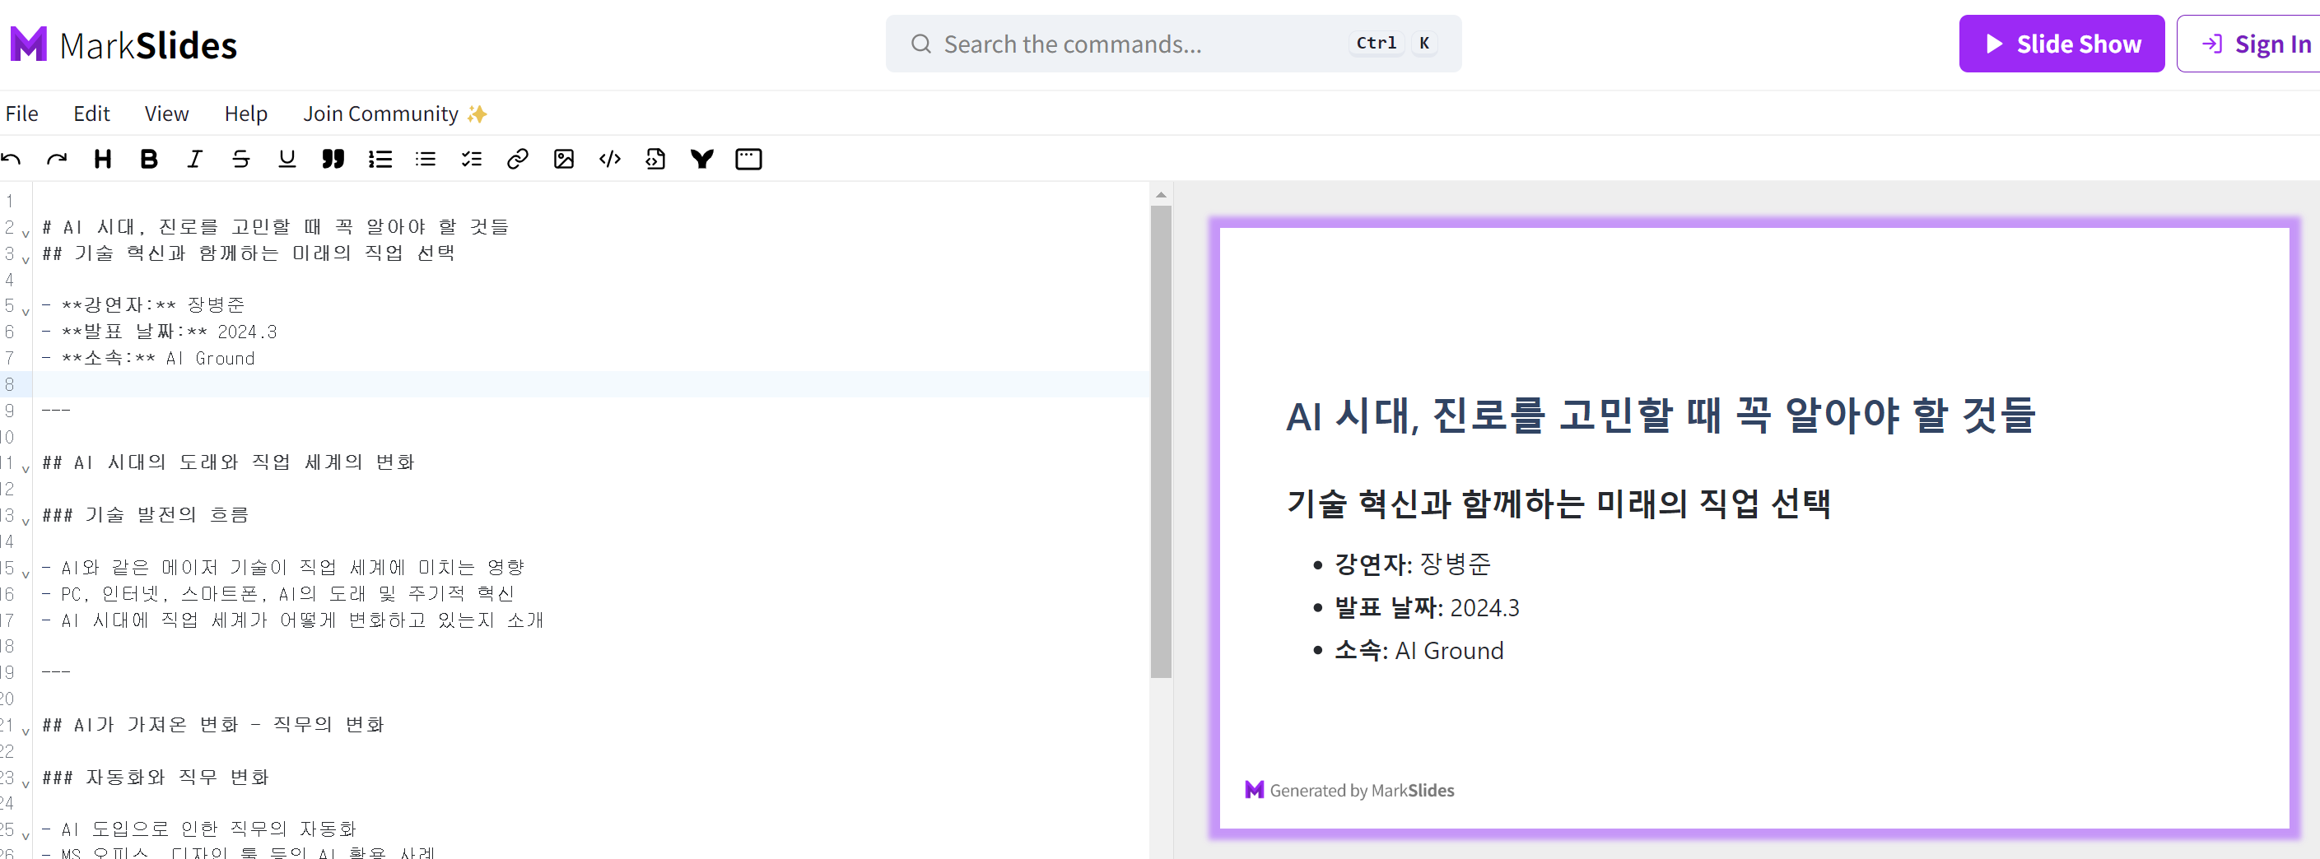Toggle bold formatting
Image resolution: width=2320 pixels, height=859 pixels.
coord(149,160)
